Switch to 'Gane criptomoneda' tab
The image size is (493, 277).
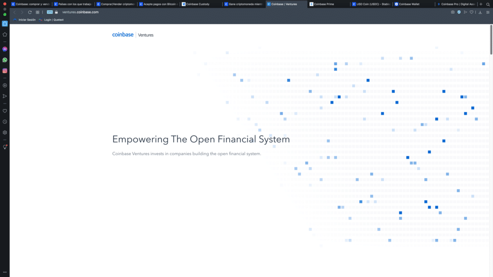pos(244,4)
